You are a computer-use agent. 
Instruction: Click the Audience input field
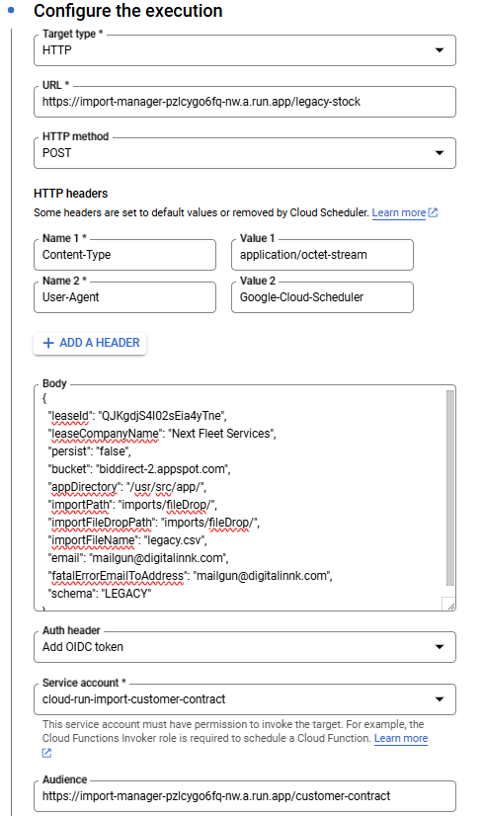point(245,795)
